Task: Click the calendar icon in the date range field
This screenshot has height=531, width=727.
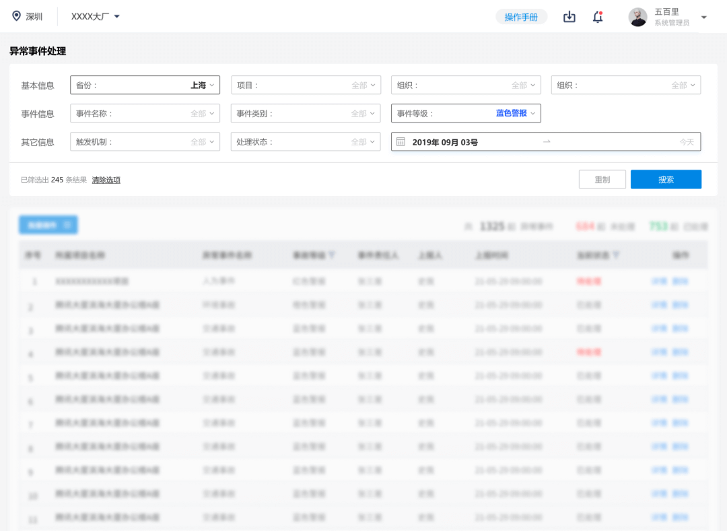Action: click(x=401, y=142)
